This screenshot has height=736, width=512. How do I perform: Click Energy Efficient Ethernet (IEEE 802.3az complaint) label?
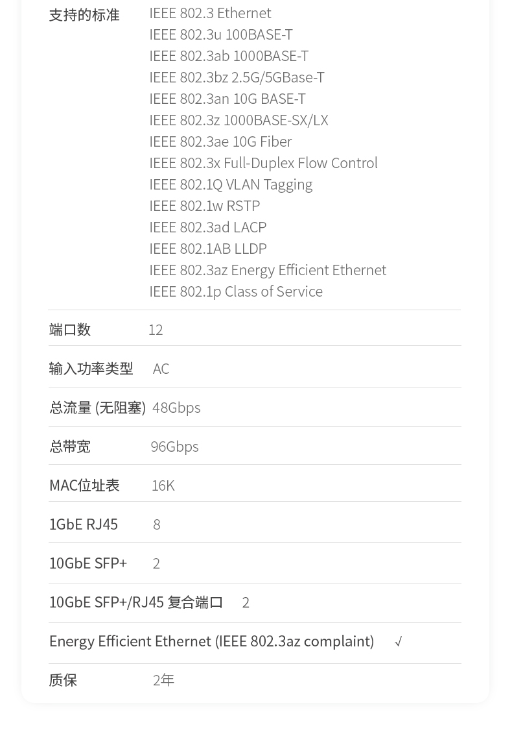tap(211, 642)
